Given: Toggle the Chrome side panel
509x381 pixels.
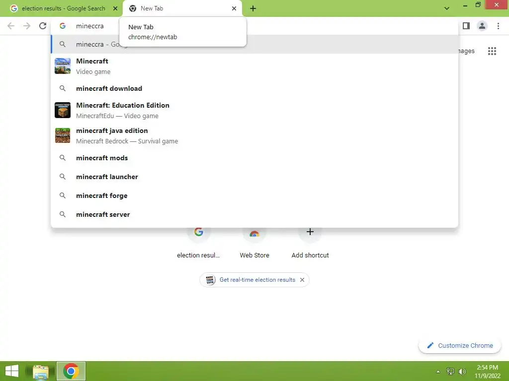Looking at the screenshot, I should point(466,26).
